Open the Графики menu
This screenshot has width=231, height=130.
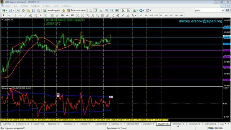point(36,6)
